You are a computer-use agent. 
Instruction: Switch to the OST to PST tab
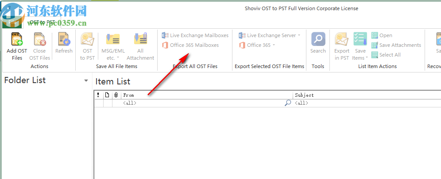(x=43, y=22)
